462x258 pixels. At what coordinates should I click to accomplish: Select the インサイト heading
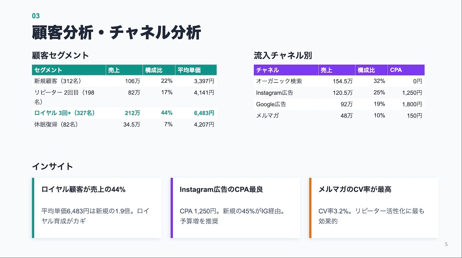[52, 166]
